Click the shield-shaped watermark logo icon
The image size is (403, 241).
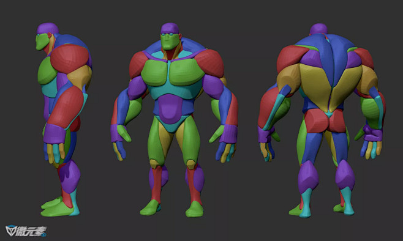[x=11, y=231]
